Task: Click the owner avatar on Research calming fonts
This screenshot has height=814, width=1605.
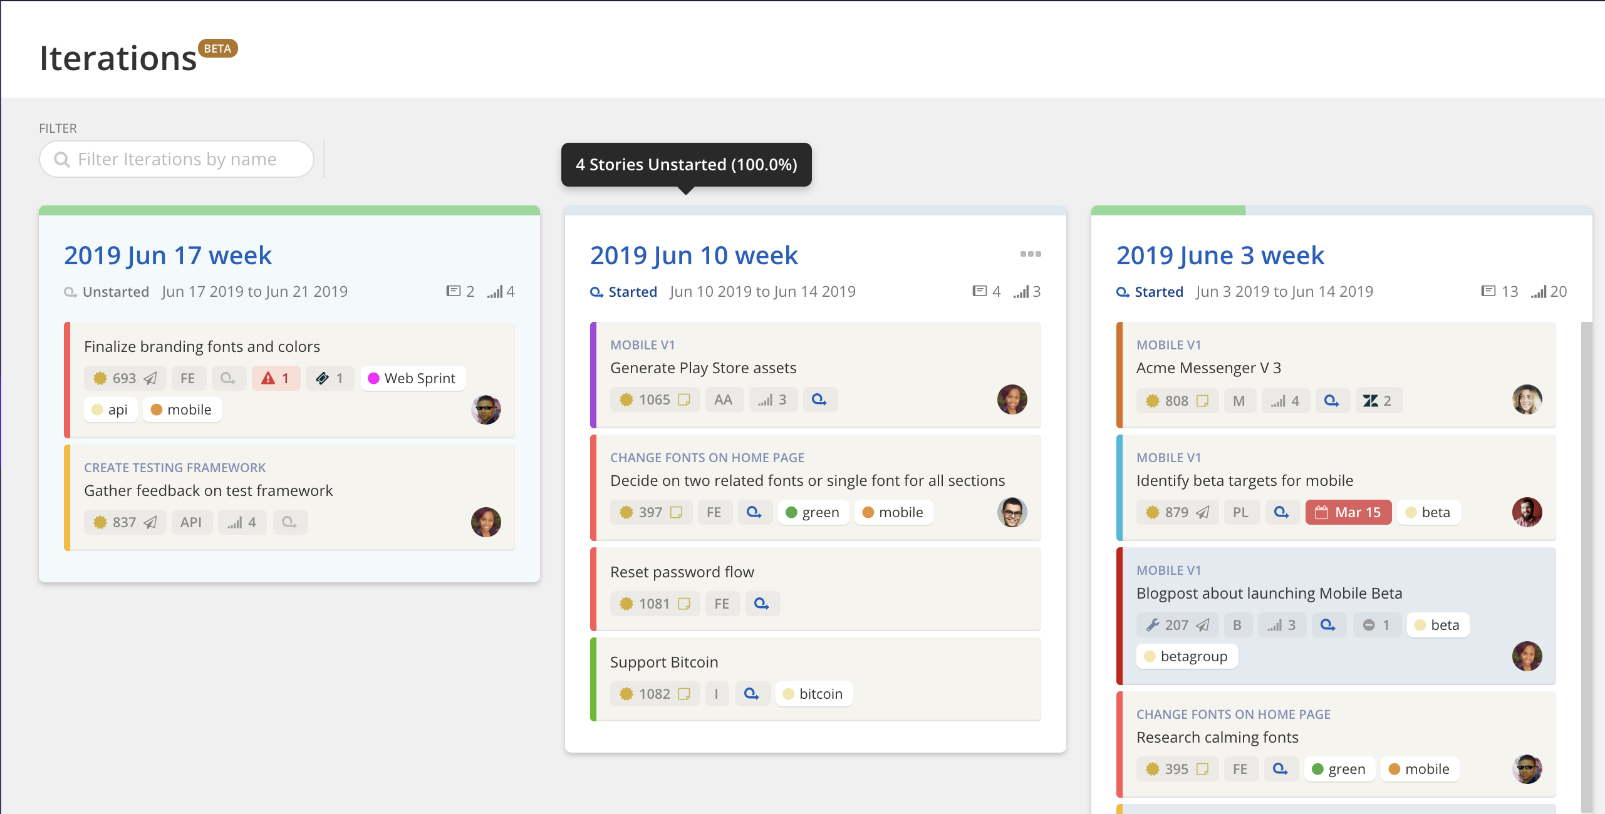Action: [1527, 769]
